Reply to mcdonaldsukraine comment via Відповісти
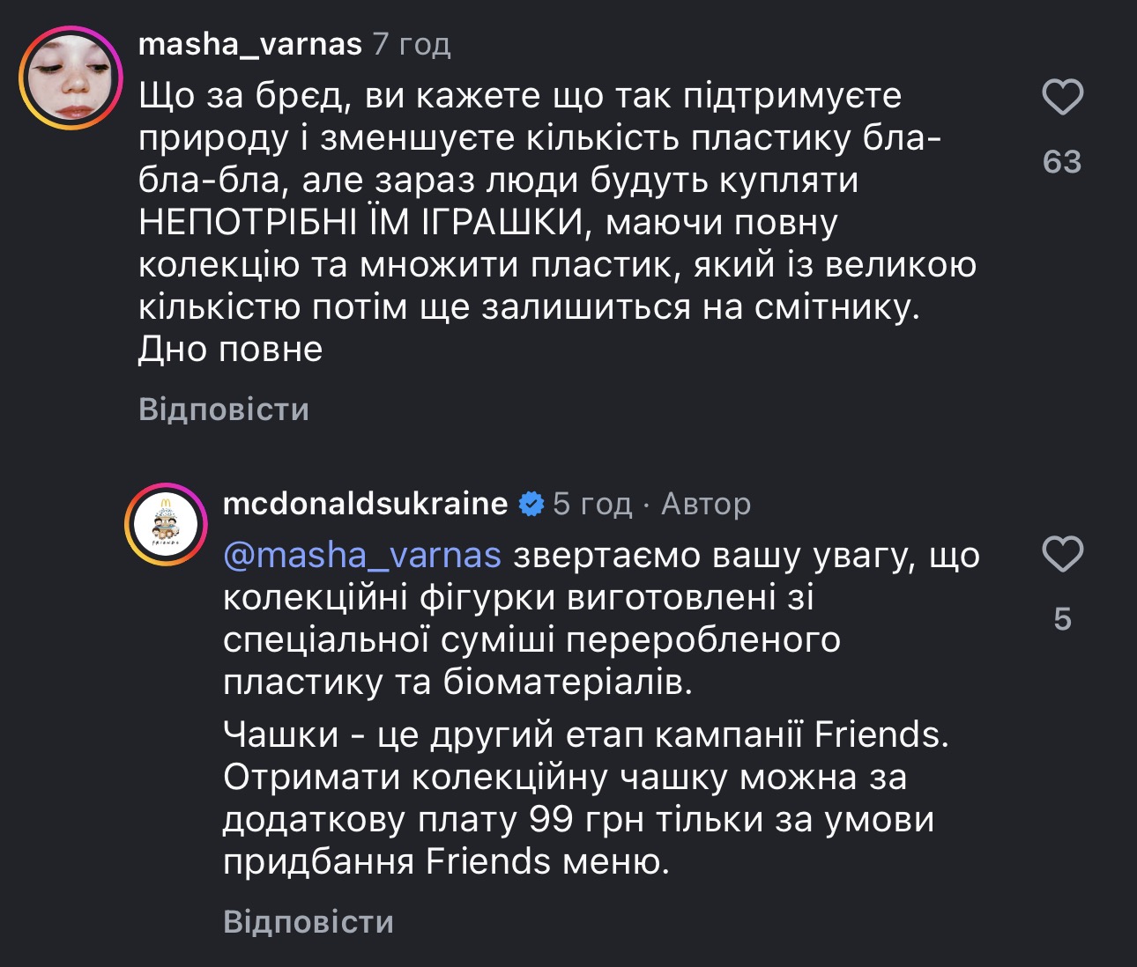1137x967 pixels. tap(308, 921)
